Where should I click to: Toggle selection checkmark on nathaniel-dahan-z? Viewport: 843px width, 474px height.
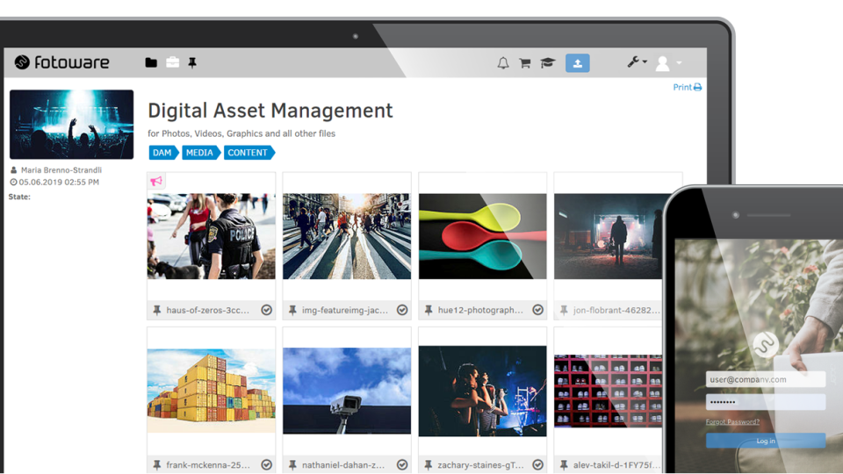[402, 465]
